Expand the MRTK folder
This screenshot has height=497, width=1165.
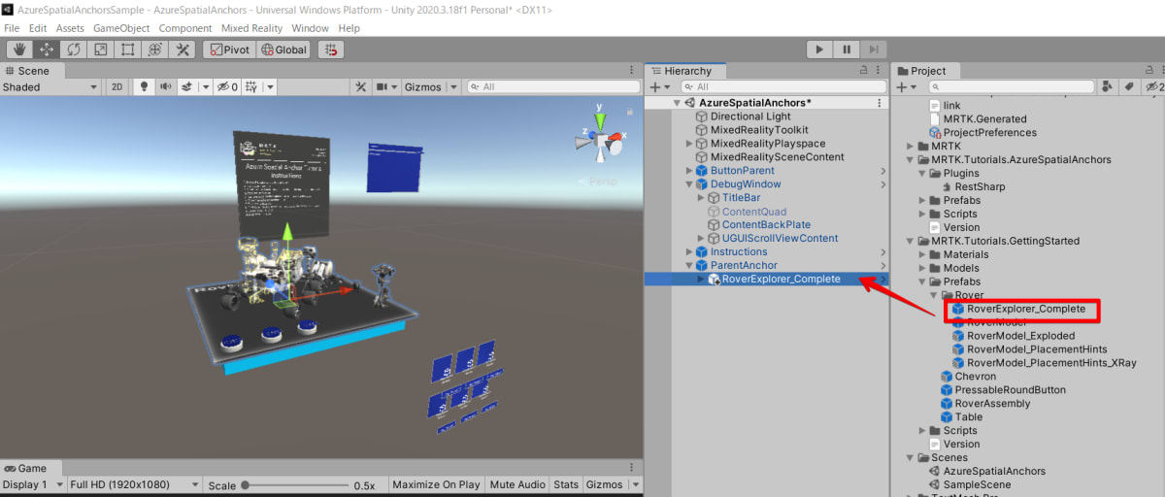pos(910,146)
